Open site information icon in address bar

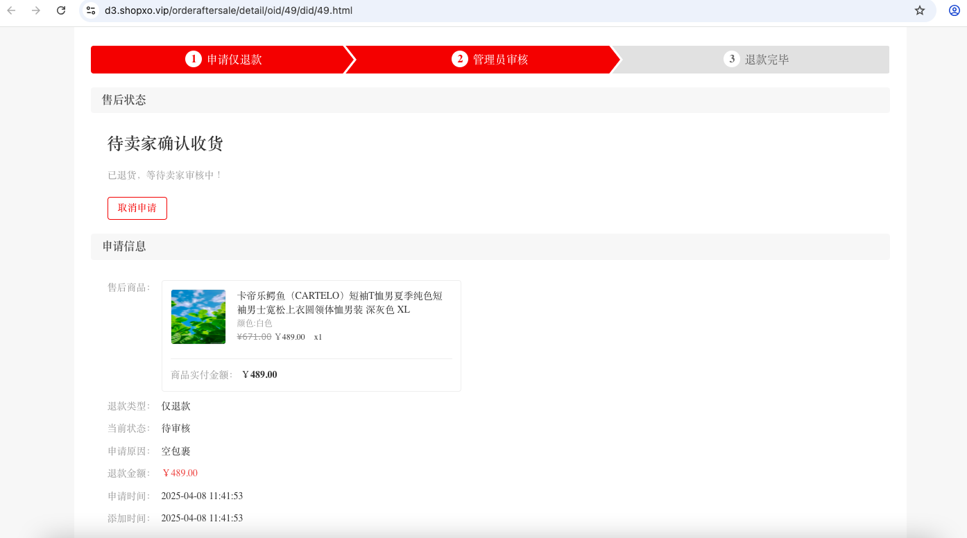tap(91, 10)
